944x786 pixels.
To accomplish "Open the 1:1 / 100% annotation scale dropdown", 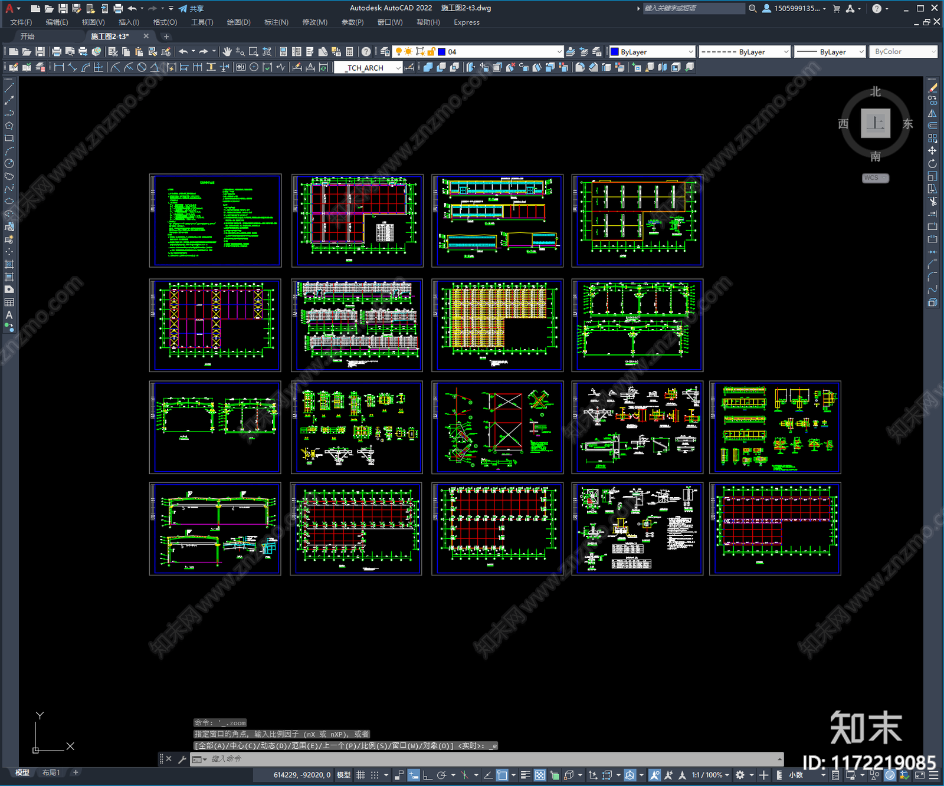I will [711, 775].
